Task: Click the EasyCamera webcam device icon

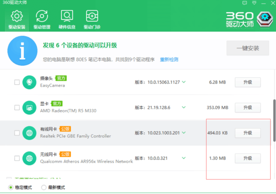Action: point(29,82)
